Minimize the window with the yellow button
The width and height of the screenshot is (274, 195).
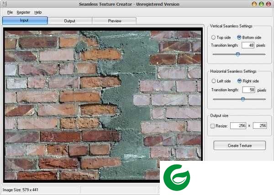pos(254,4)
